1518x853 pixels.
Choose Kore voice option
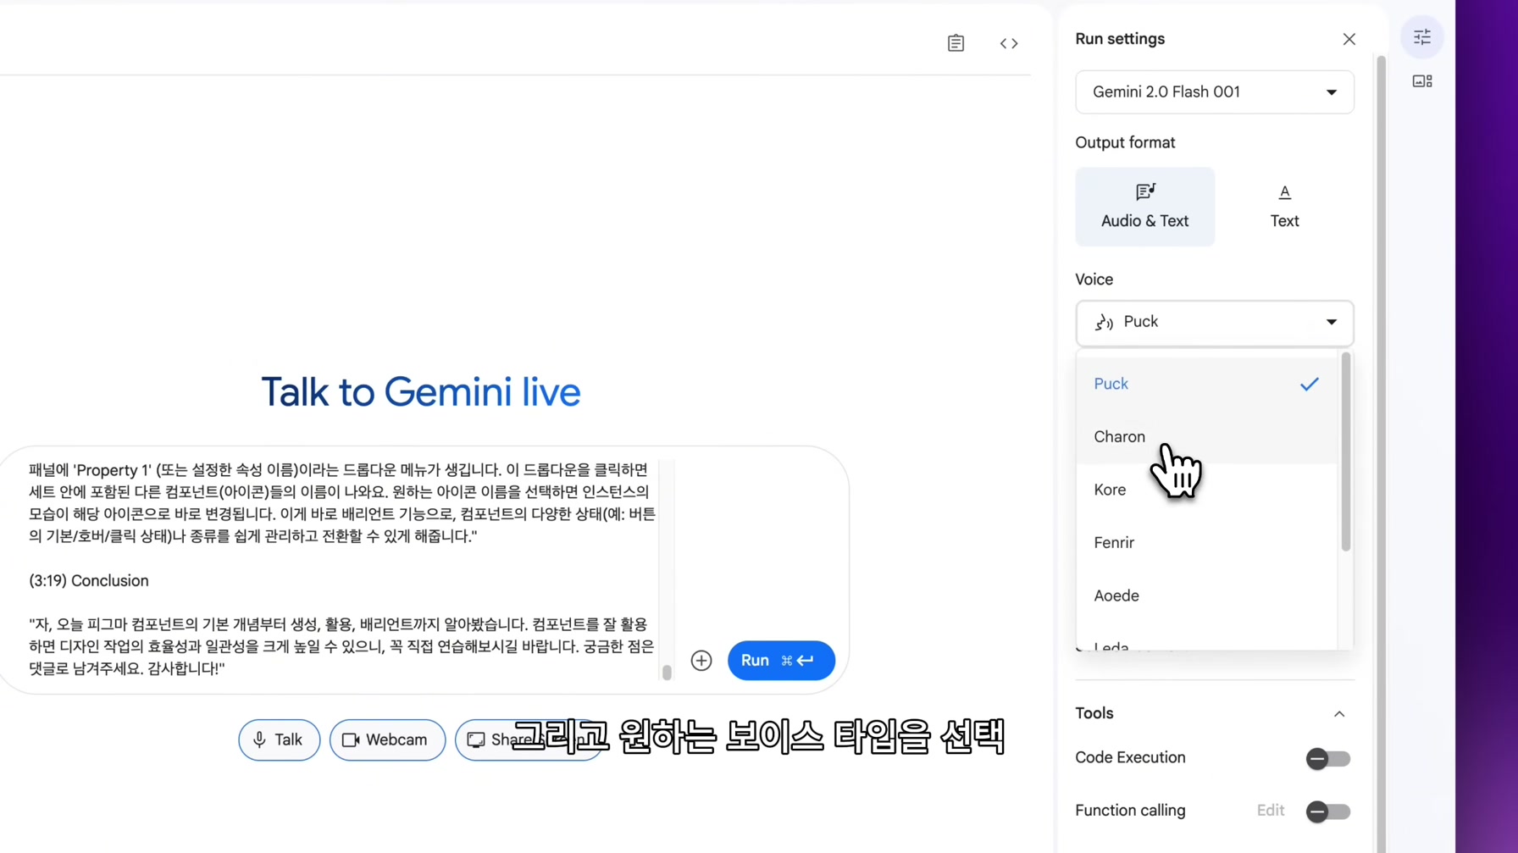1206,490
